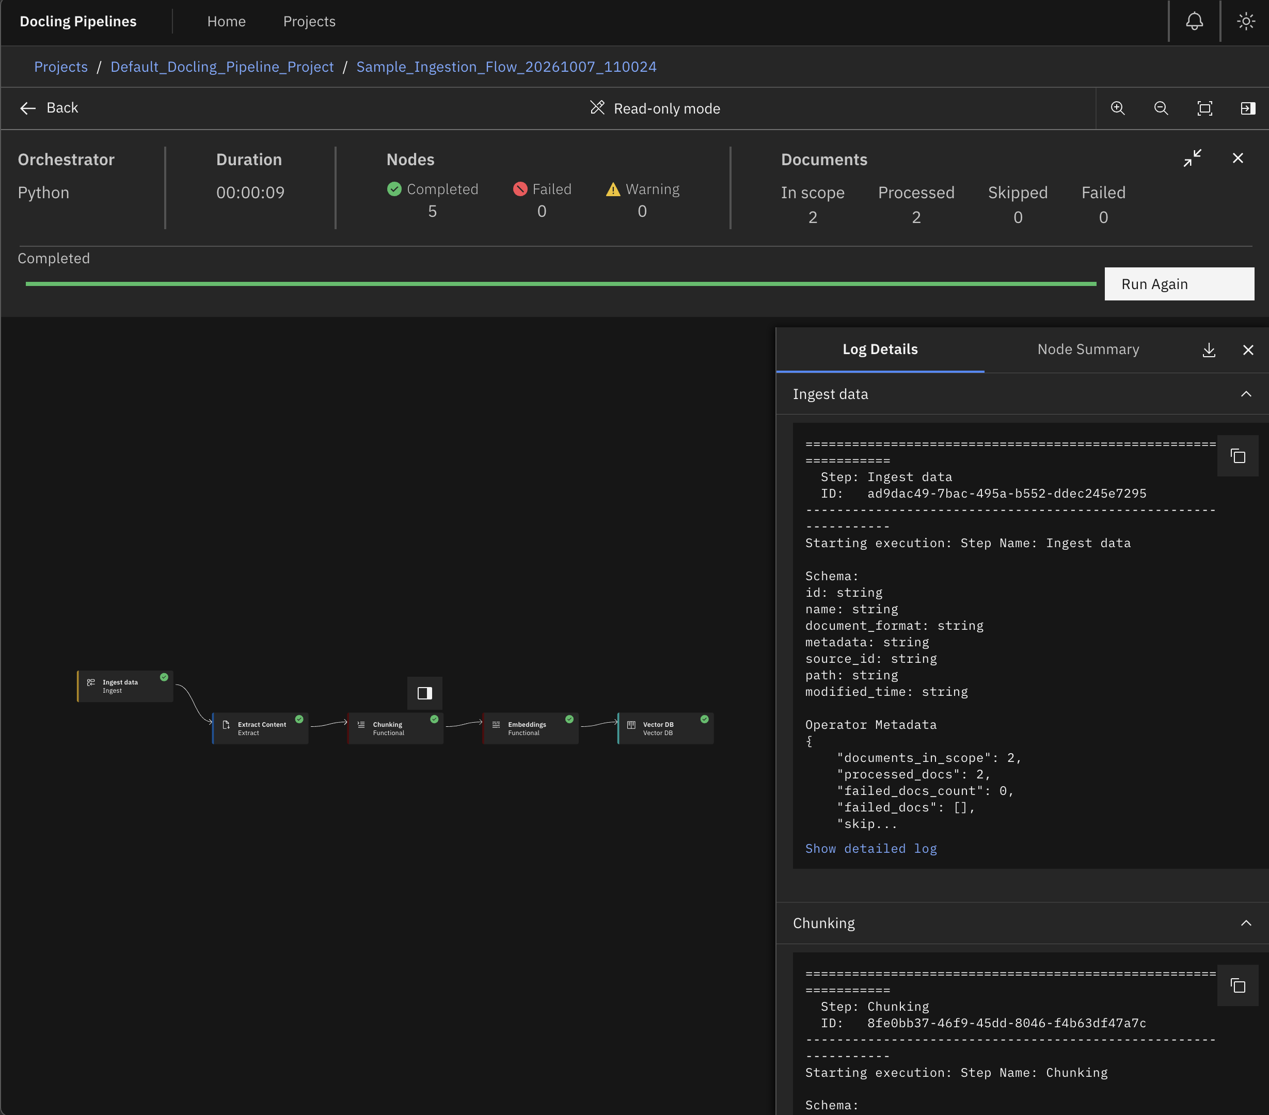Collapse the run summary with arrows icon
This screenshot has height=1115, width=1269.
[1192, 158]
